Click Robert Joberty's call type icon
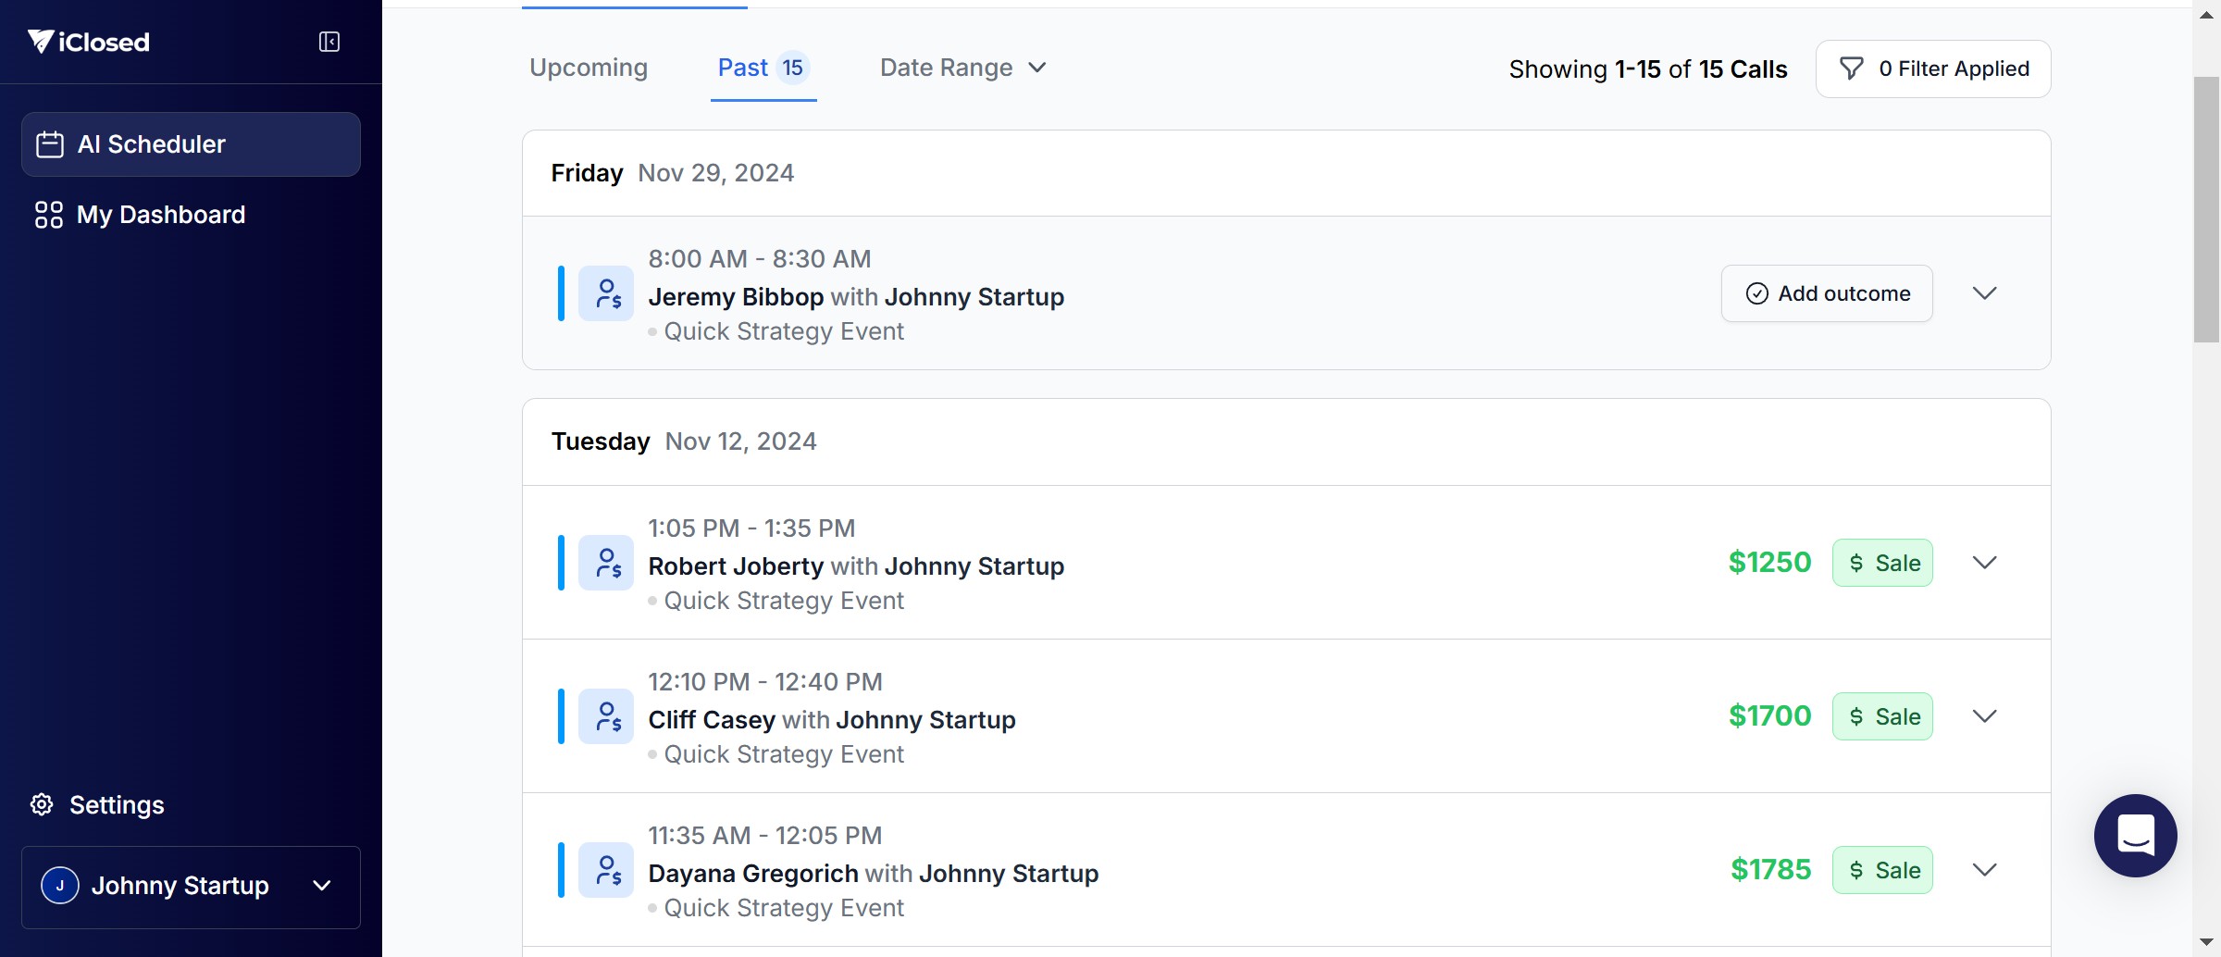 point(606,563)
